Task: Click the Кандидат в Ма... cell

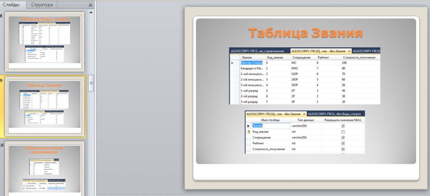Action: click(x=252, y=68)
